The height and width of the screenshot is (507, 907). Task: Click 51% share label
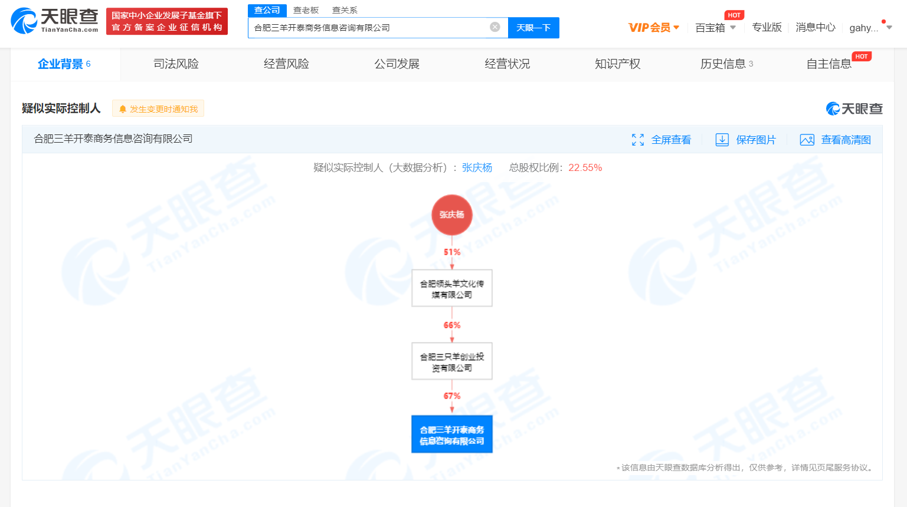452,252
